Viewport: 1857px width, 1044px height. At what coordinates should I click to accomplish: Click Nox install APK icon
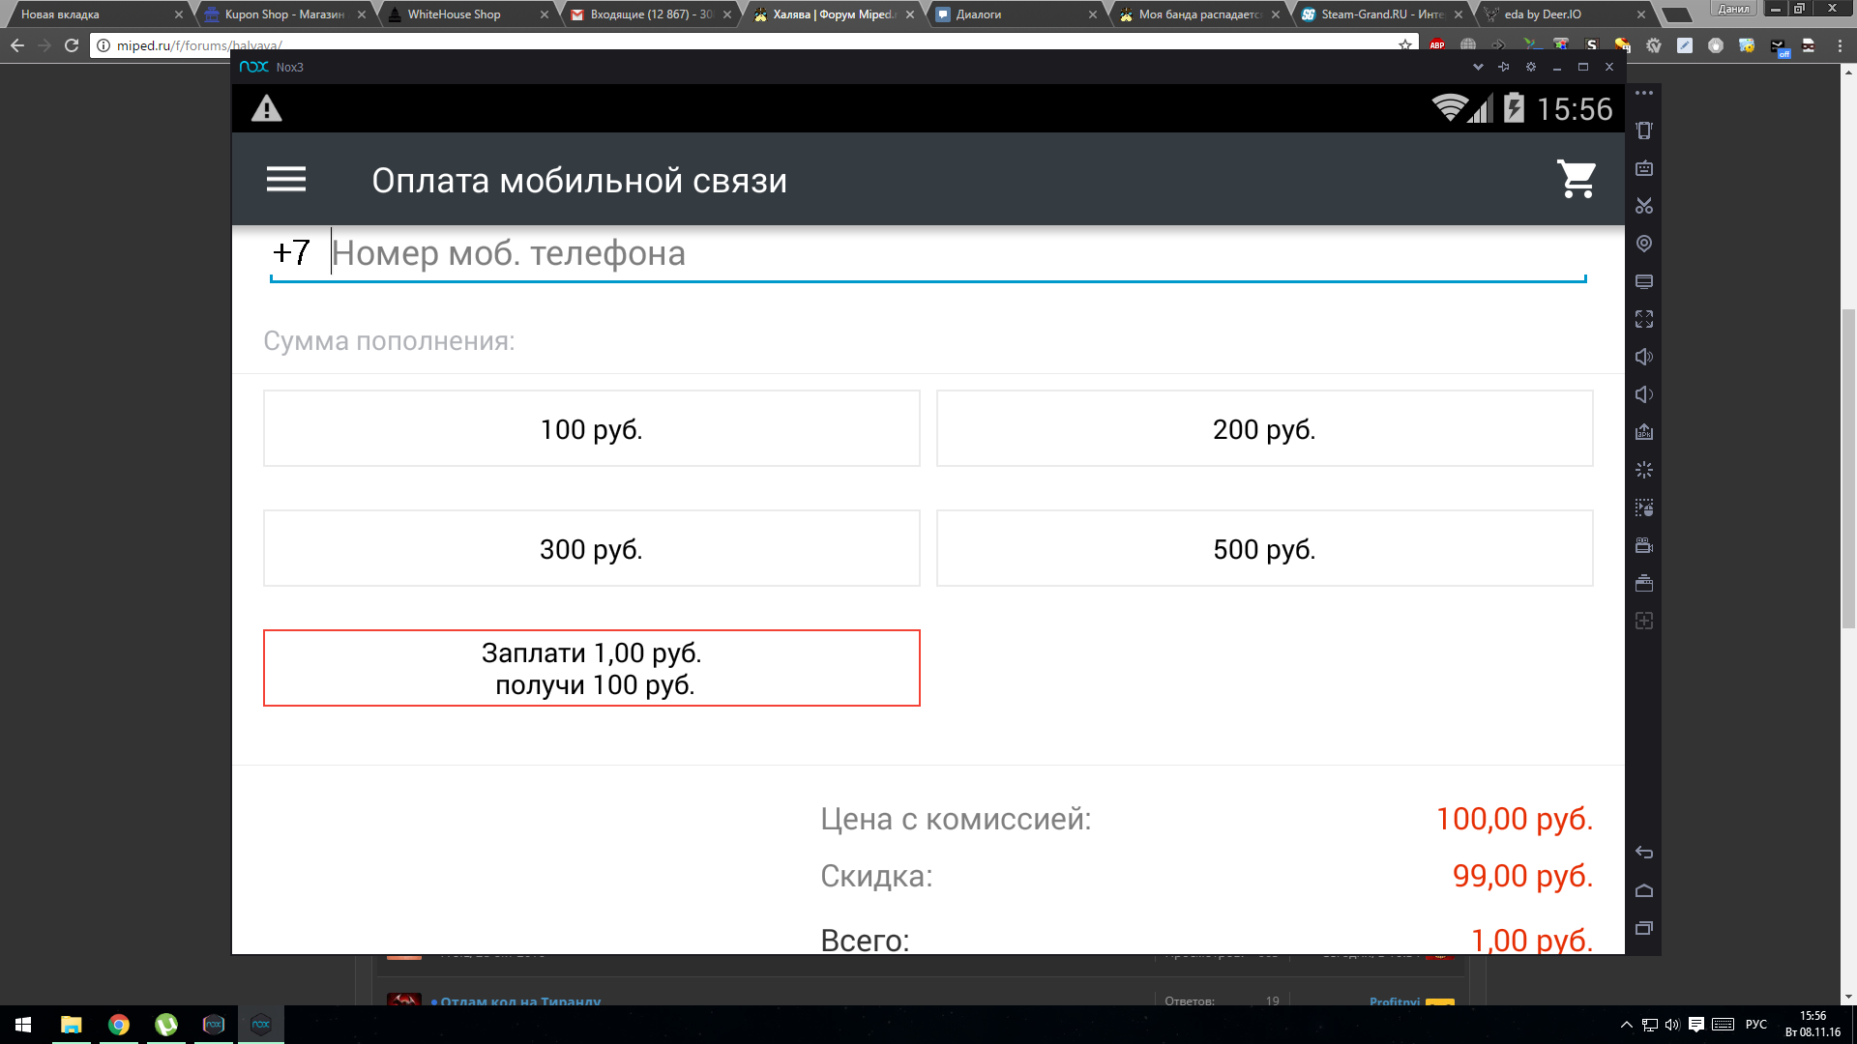[x=1644, y=432]
